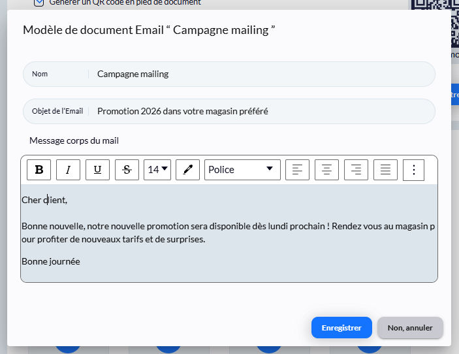Click the 'our profiter de nouveaux tarifs' line
This screenshot has height=354, width=459.
(x=114, y=239)
